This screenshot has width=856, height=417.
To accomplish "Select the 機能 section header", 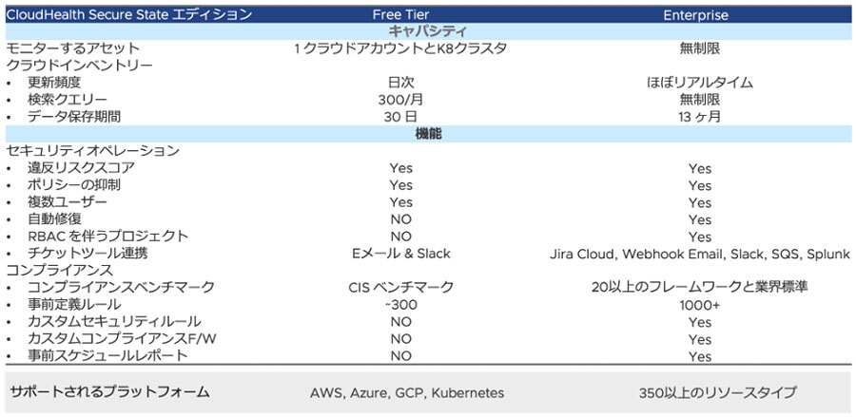I will [x=427, y=134].
